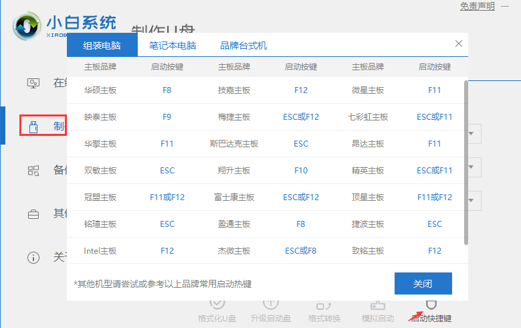The image size is (521, 328).
Task: Click the USB drive icon in sidebar
Action: point(33,126)
